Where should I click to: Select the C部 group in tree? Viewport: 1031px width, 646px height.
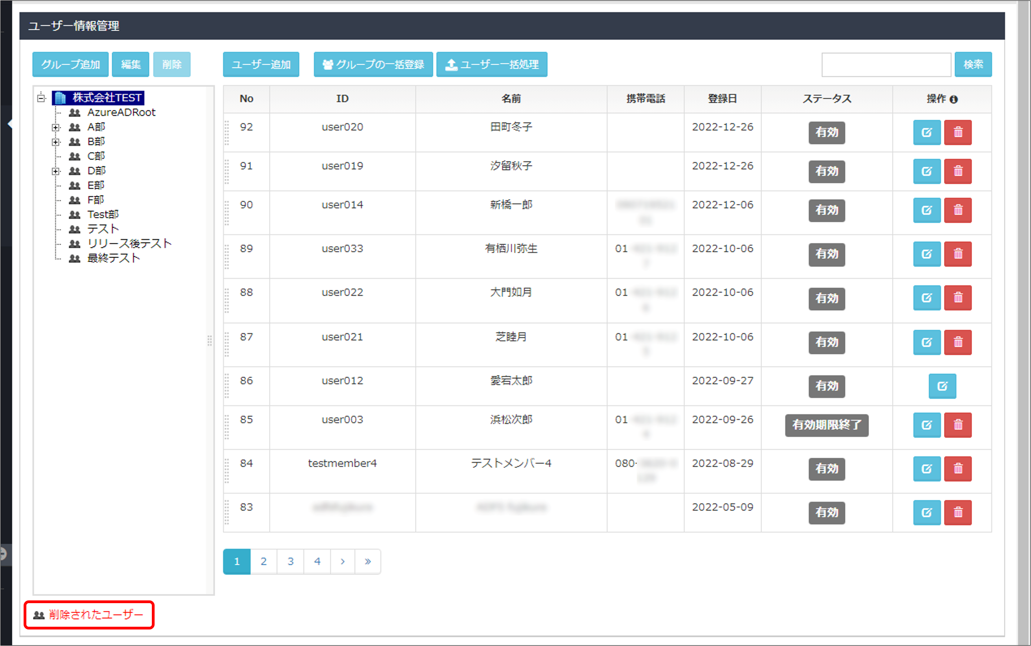[96, 156]
